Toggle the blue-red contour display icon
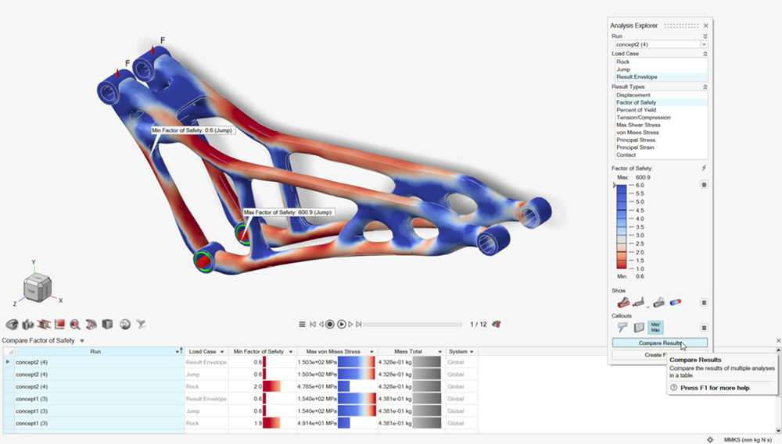The image size is (782, 444). coord(675,302)
